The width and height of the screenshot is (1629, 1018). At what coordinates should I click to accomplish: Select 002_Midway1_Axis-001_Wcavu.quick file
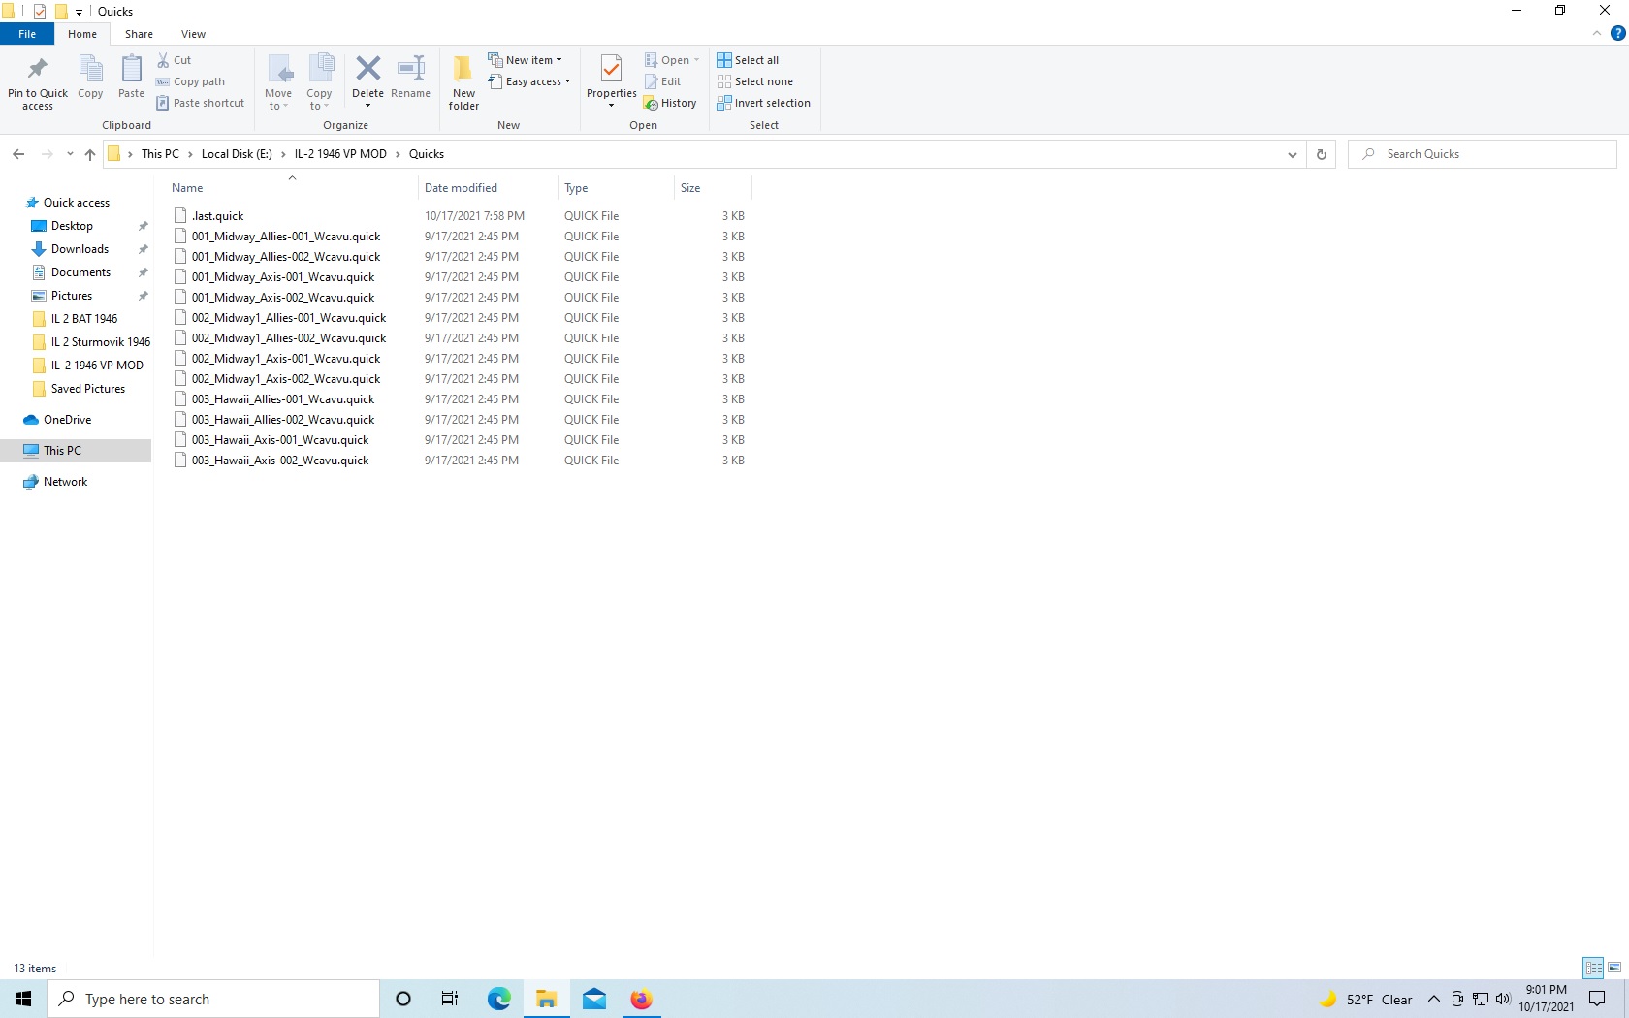pos(286,359)
